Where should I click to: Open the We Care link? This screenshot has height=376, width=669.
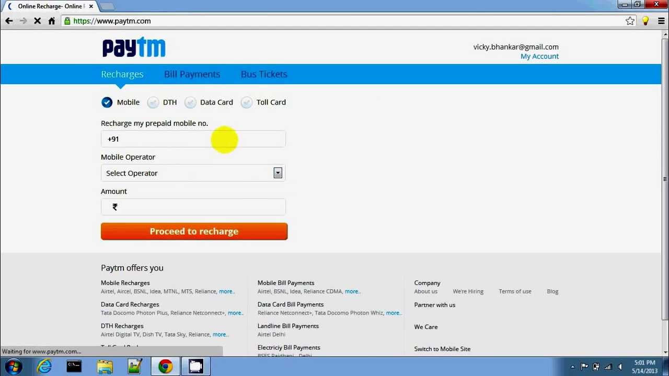coord(426,327)
